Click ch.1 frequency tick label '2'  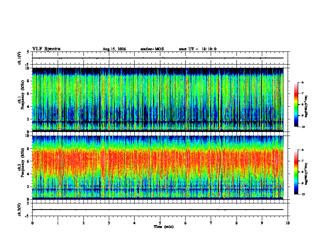(28, 119)
